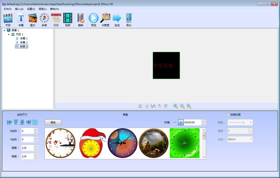The width and height of the screenshot is (280, 178).
Task: Zoom out on the preview canvas
Action: (189, 106)
